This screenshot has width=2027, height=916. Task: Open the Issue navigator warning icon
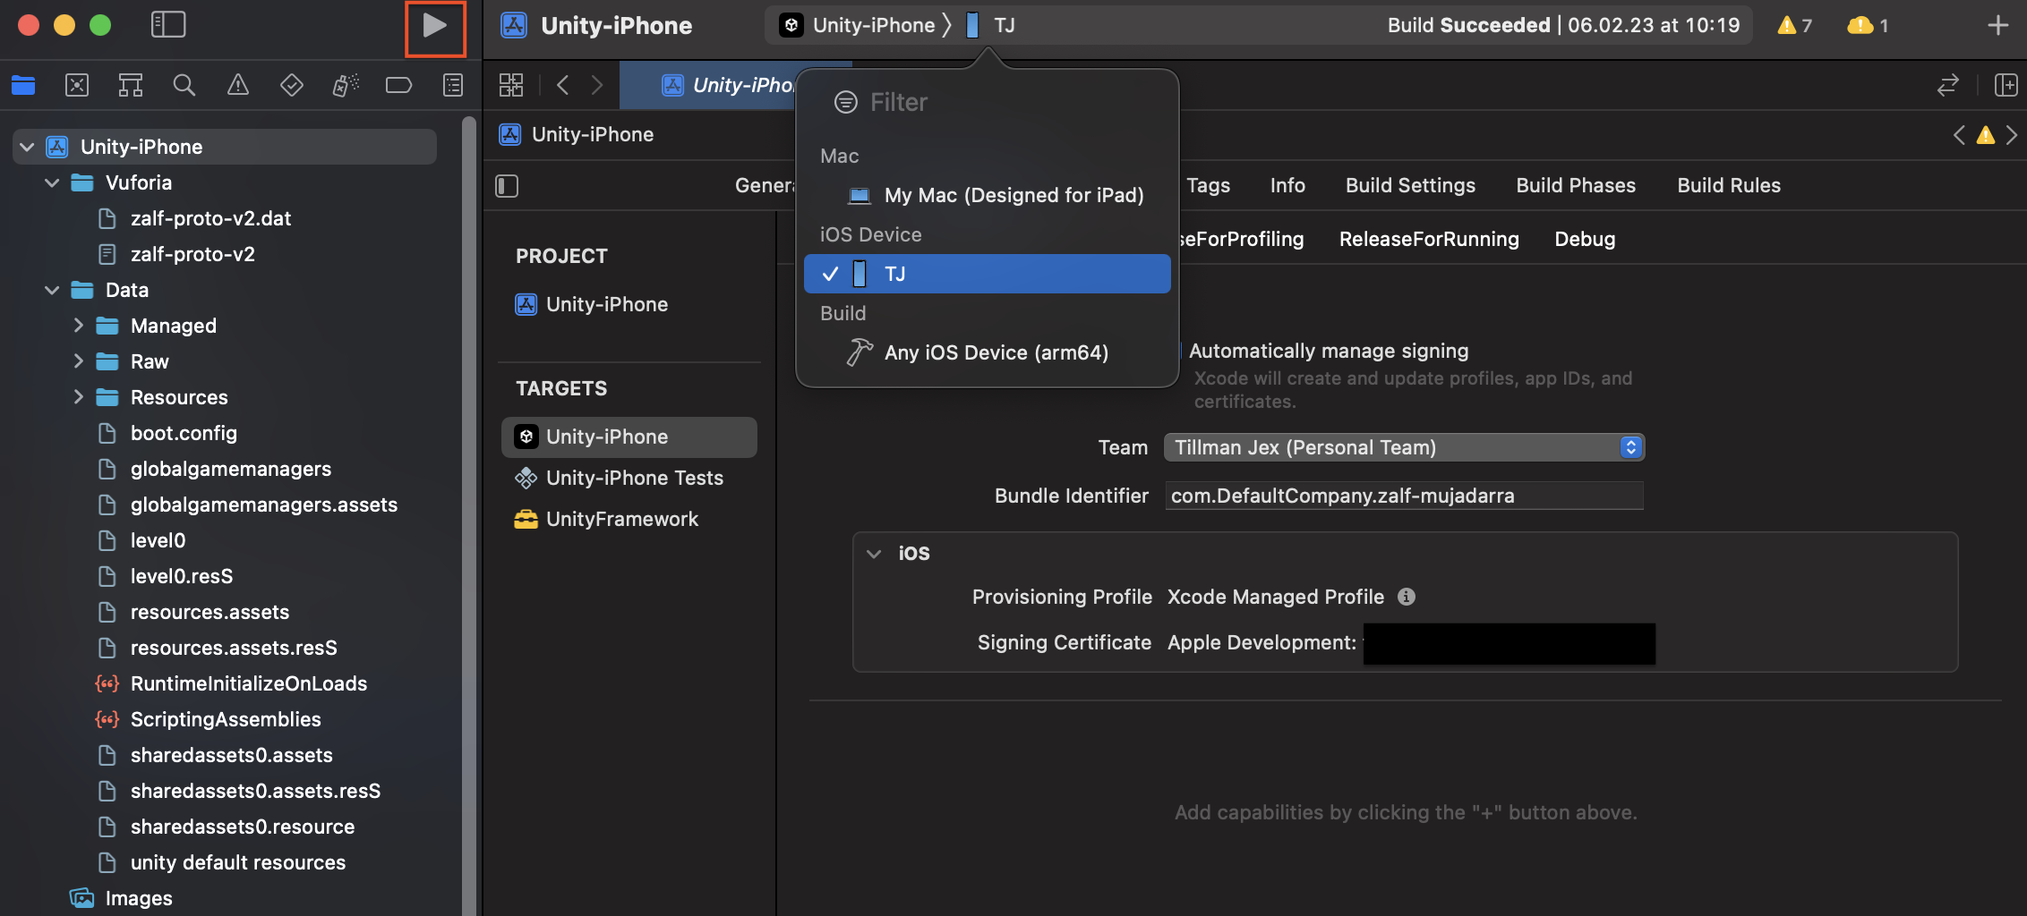point(238,85)
